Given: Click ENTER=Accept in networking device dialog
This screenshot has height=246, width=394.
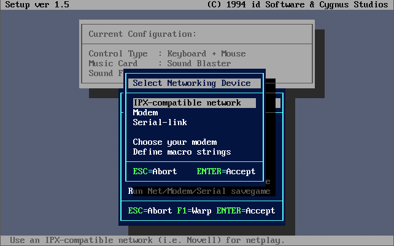Looking at the screenshot, I should click(x=226, y=172).
